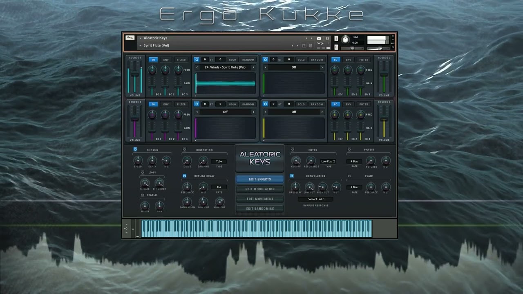Save snapshot with the floppy disk icon
This screenshot has width=523, height=294.
[304, 45]
